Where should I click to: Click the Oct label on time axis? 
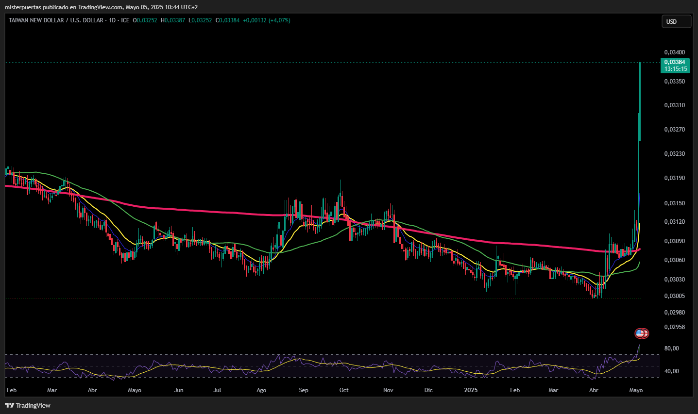(344, 390)
